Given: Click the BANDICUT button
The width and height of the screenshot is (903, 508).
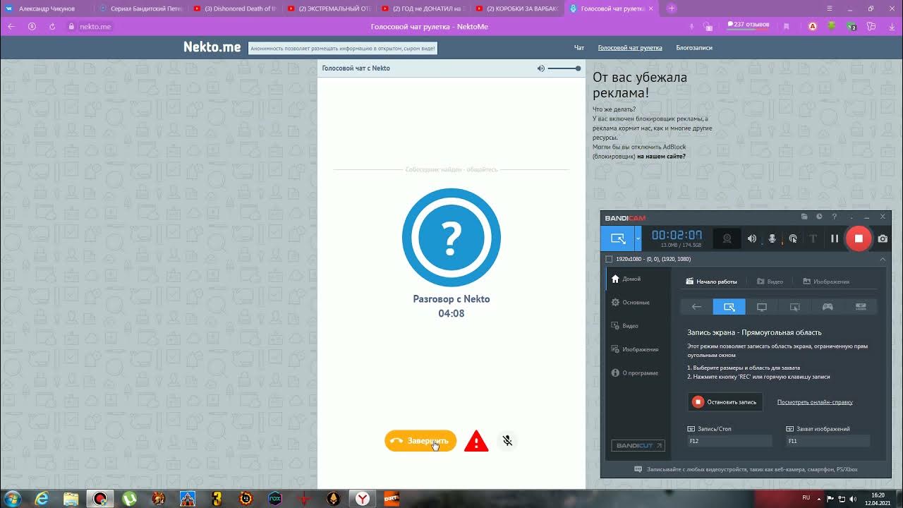Looking at the screenshot, I should click(x=638, y=446).
